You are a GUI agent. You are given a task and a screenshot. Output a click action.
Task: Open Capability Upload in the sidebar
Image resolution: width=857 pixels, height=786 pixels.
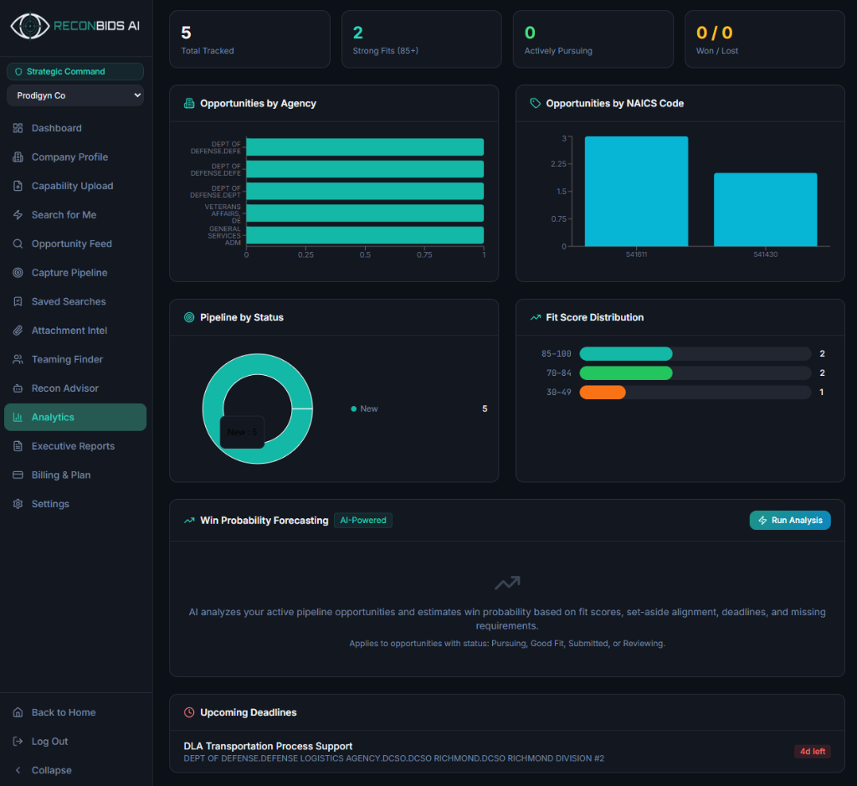[x=75, y=186]
